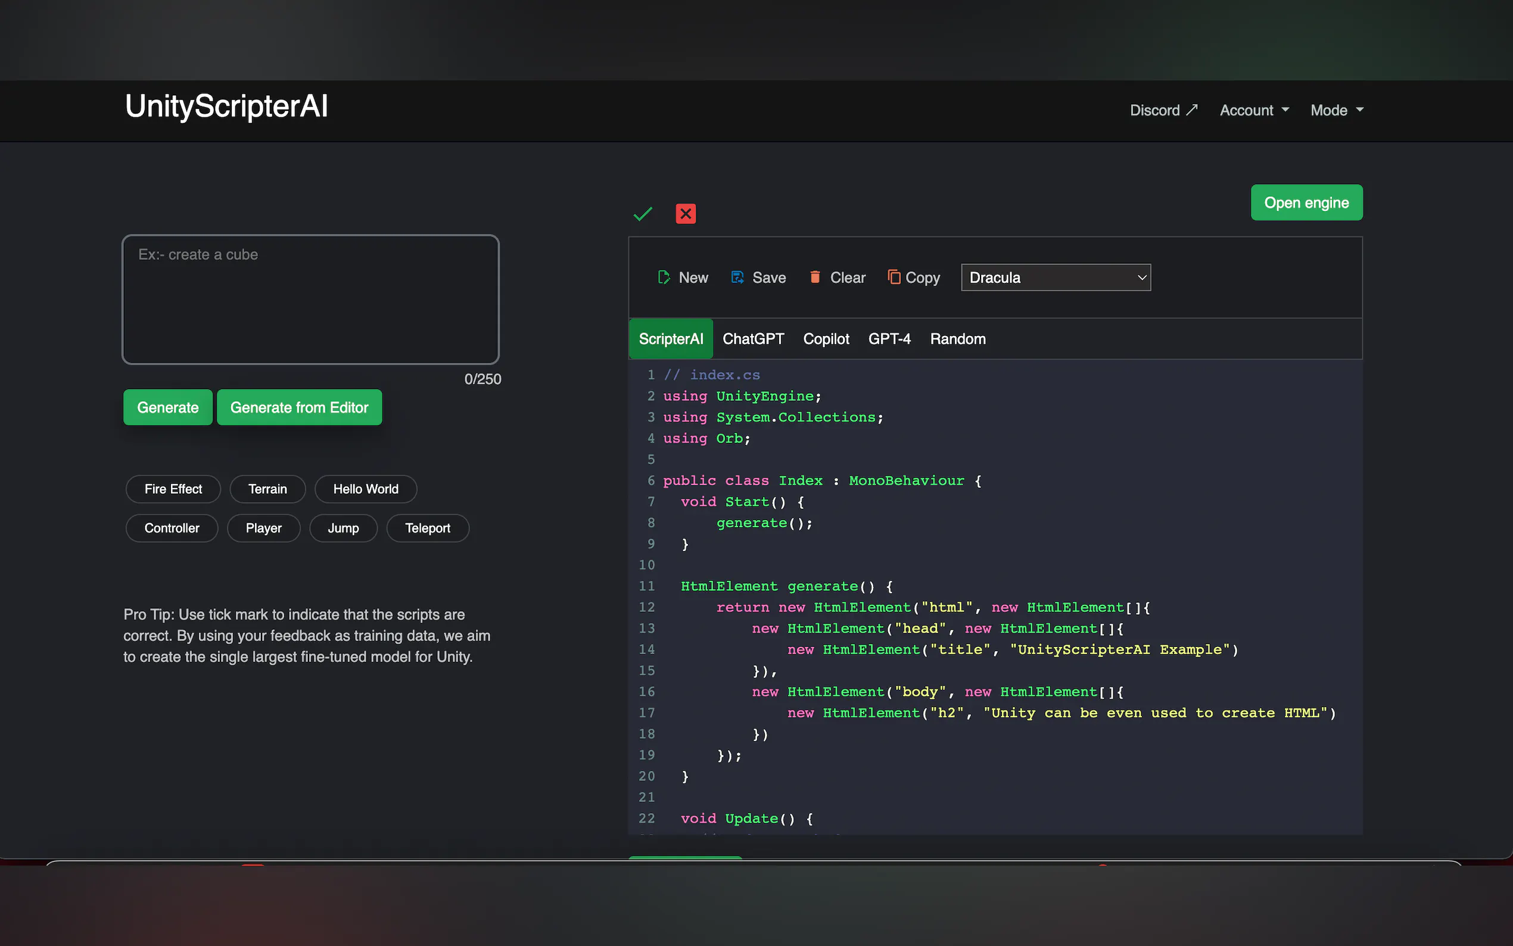The width and height of the screenshot is (1513, 946).
Task: Open the Dracula theme dropdown
Action: tap(1055, 277)
